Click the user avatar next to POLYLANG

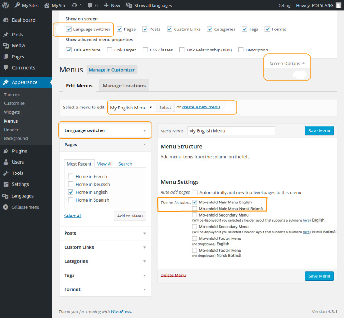338,5
